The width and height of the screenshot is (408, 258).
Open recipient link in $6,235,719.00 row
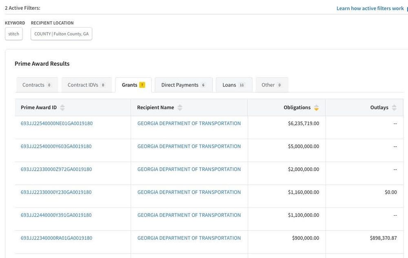pyautogui.click(x=189, y=123)
